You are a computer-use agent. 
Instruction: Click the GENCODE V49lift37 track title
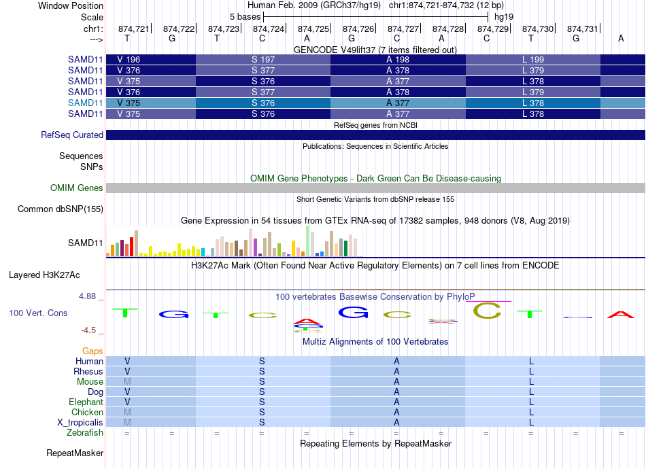[375, 50]
